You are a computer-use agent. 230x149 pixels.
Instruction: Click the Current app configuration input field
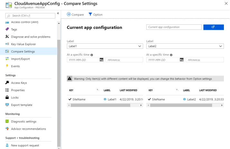pos(174,27)
